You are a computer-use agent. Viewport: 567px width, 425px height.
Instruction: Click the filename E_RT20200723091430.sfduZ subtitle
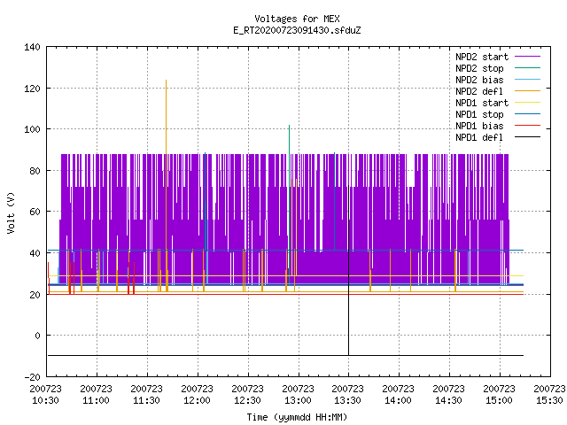pyautogui.click(x=297, y=30)
